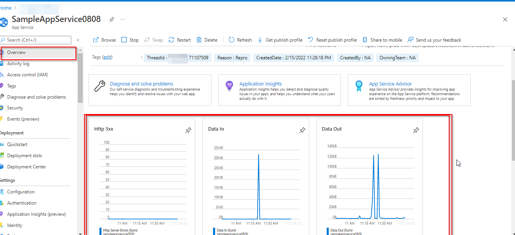Open Configuration under Settings

tap(21, 192)
